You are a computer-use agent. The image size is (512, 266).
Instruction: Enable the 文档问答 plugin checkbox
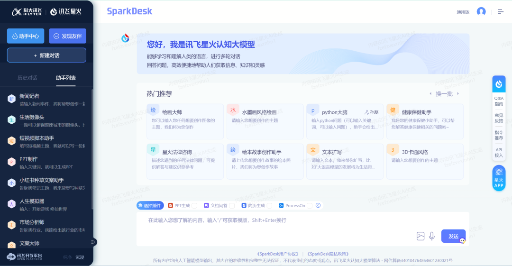point(232,206)
